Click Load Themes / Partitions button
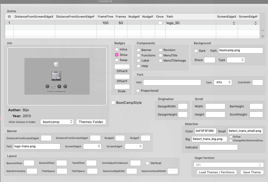 coord(217,172)
